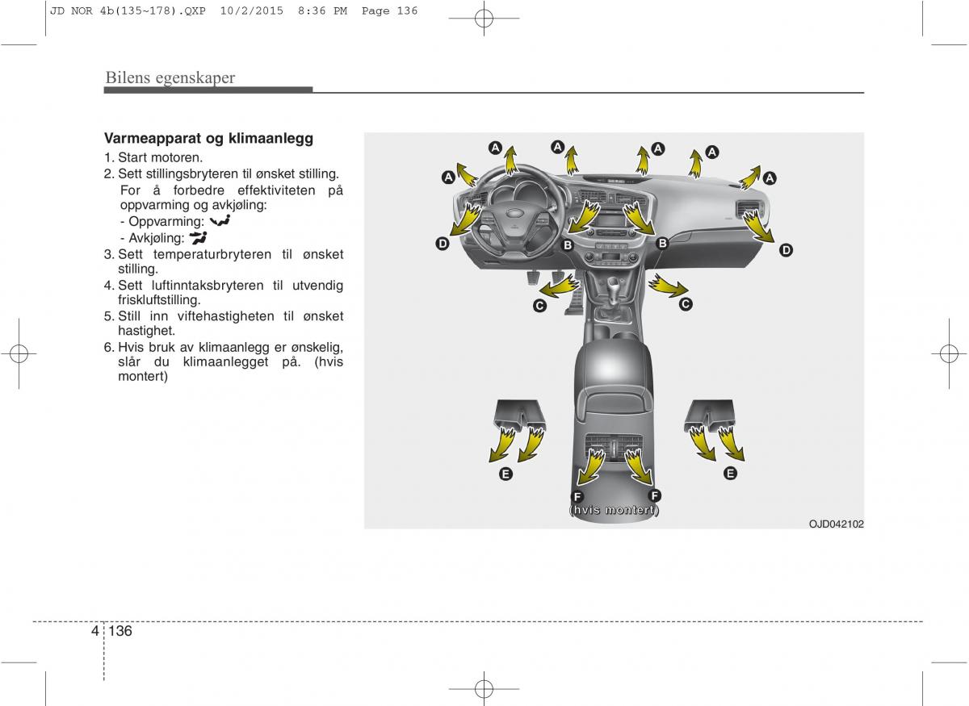Click the heating (Oppvarming) airflow mode symbol
Screen dimensions: 969x706
[x=220, y=220]
